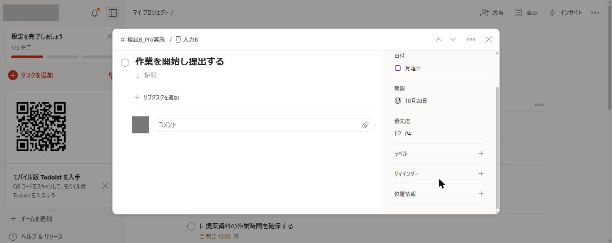Image resolution: width=612 pixels, height=243 pixels.
Task: Click マイ プロジェクト breadcrumb
Action: pos(150,13)
